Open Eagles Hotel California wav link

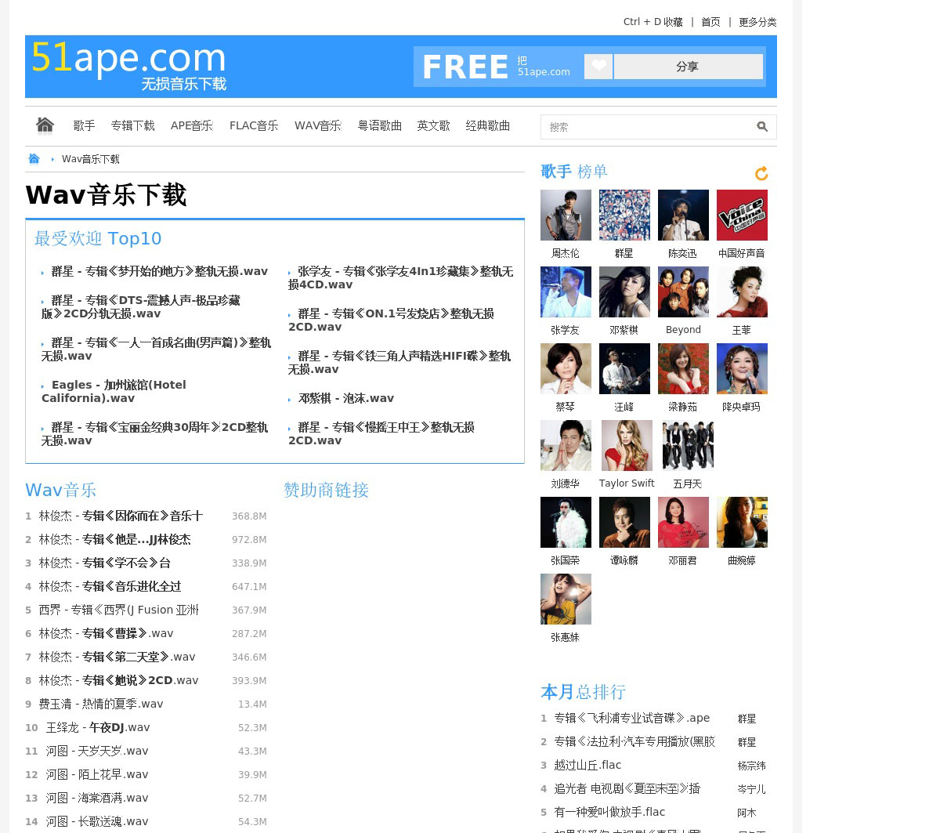pyautogui.click(x=114, y=391)
